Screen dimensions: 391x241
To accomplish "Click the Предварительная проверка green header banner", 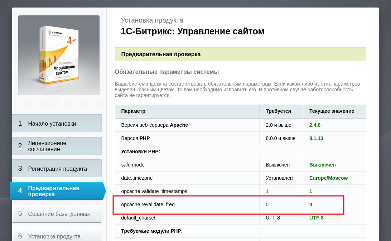I will (240, 54).
